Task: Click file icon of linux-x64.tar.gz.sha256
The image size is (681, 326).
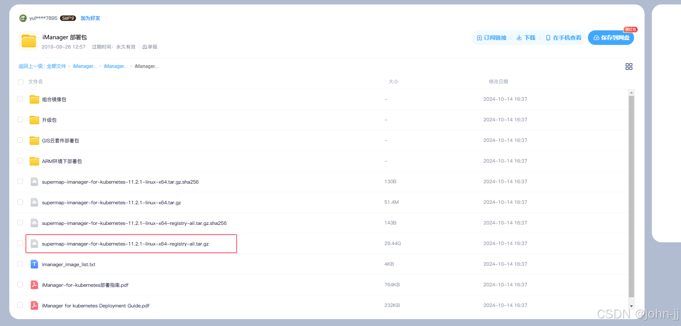Action: tap(34, 182)
